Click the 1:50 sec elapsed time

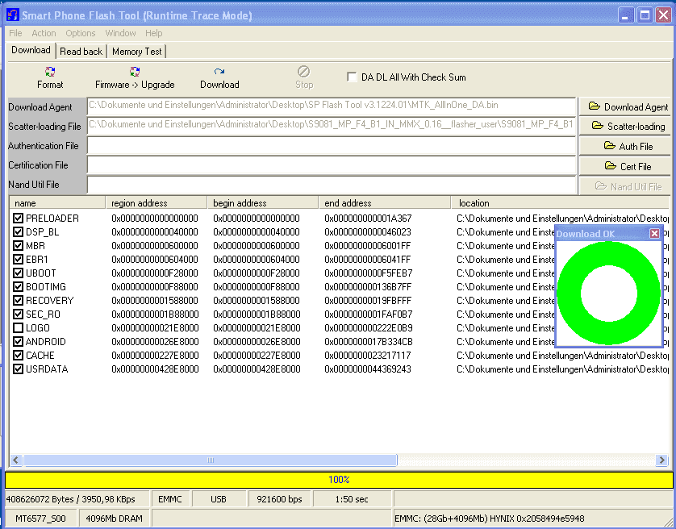coord(352,499)
